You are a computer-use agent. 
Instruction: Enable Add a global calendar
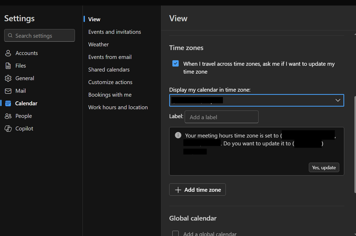click(175, 233)
